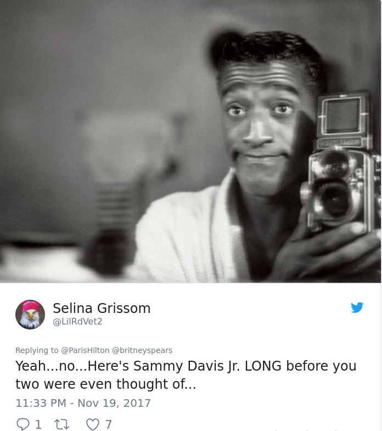The width and height of the screenshot is (382, 431).
Task: Click the tweet text starting with Yeah...no
Action: 186,374
